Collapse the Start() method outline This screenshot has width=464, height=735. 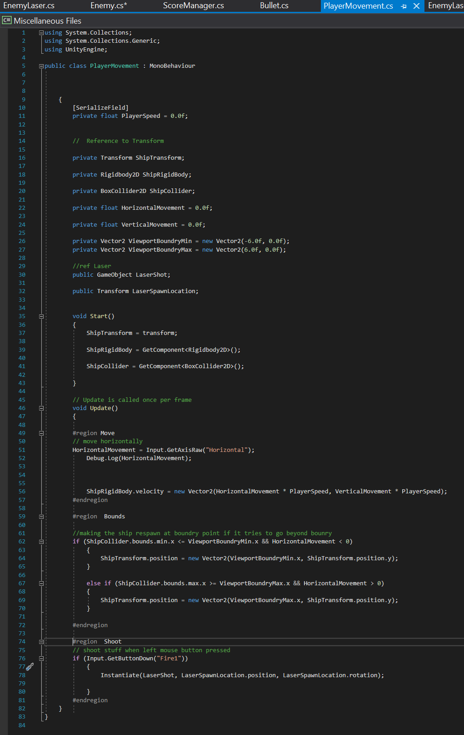(x=41, y=316)
